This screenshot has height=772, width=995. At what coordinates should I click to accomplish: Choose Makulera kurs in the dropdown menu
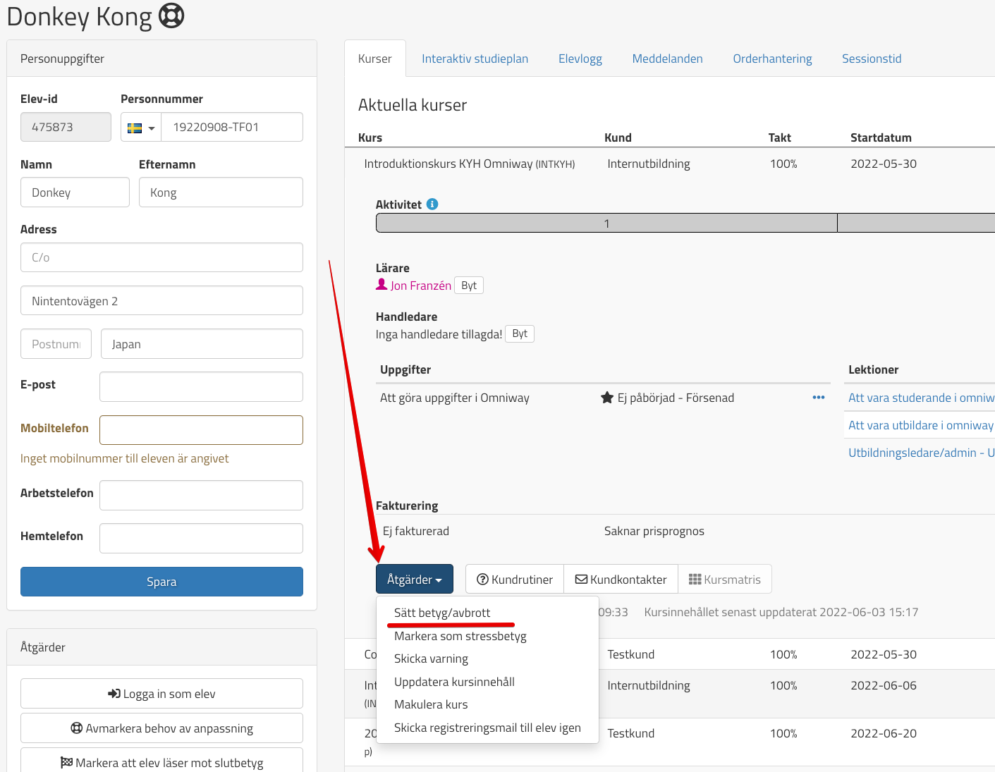coord(431,704)
